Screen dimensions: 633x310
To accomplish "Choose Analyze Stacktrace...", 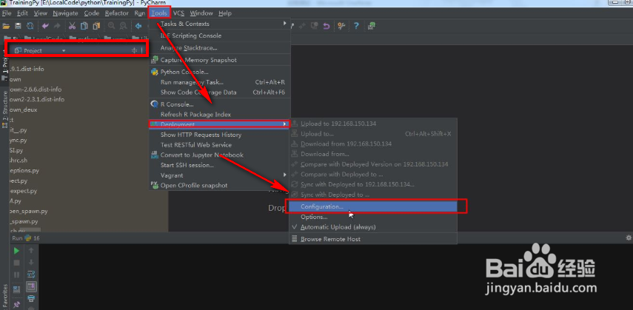I will point(220,47).
